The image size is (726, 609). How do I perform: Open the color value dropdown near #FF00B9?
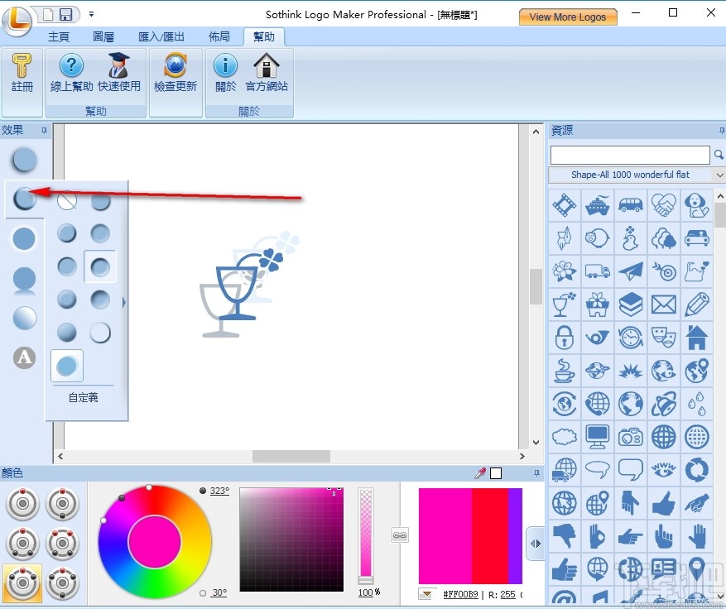[x=427, y=593]
